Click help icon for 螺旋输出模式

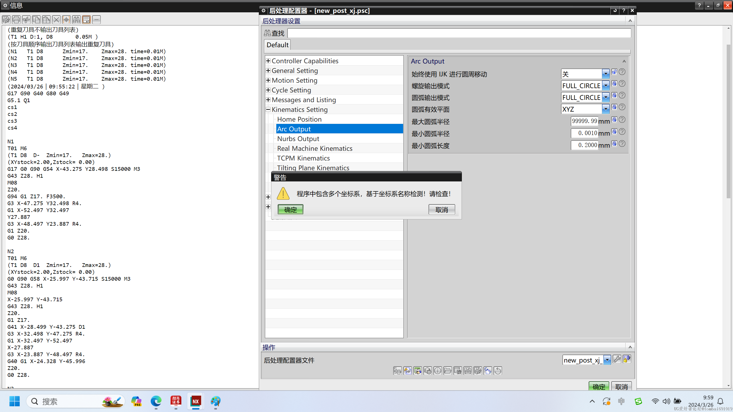tap(622, 84)
